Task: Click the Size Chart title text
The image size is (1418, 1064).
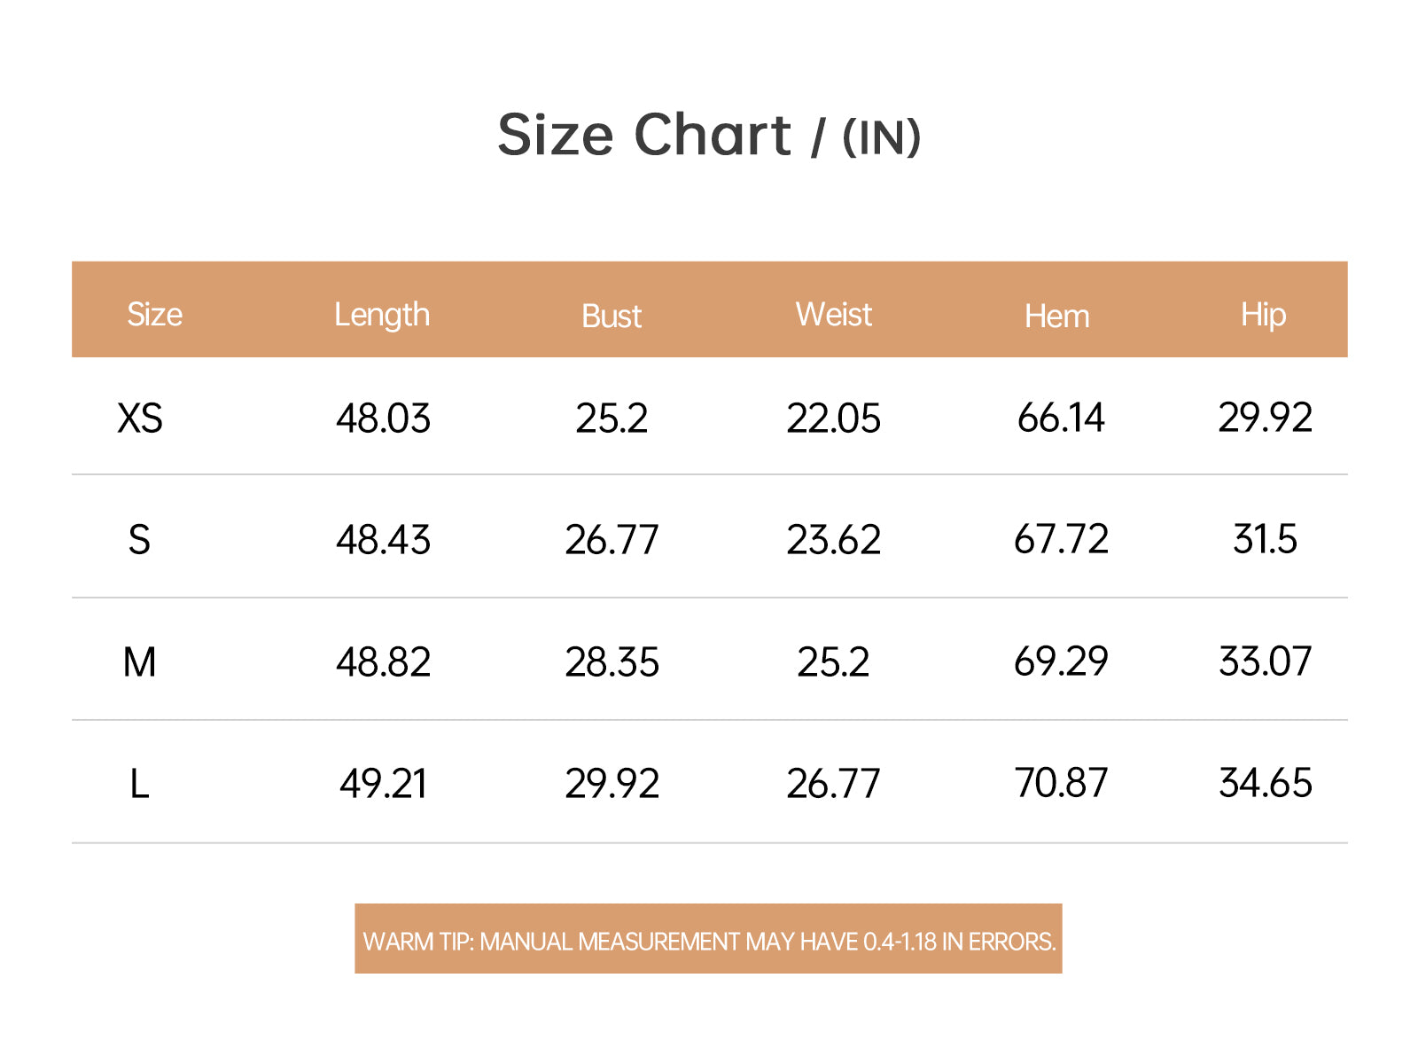Action: (x=709, y=136)
